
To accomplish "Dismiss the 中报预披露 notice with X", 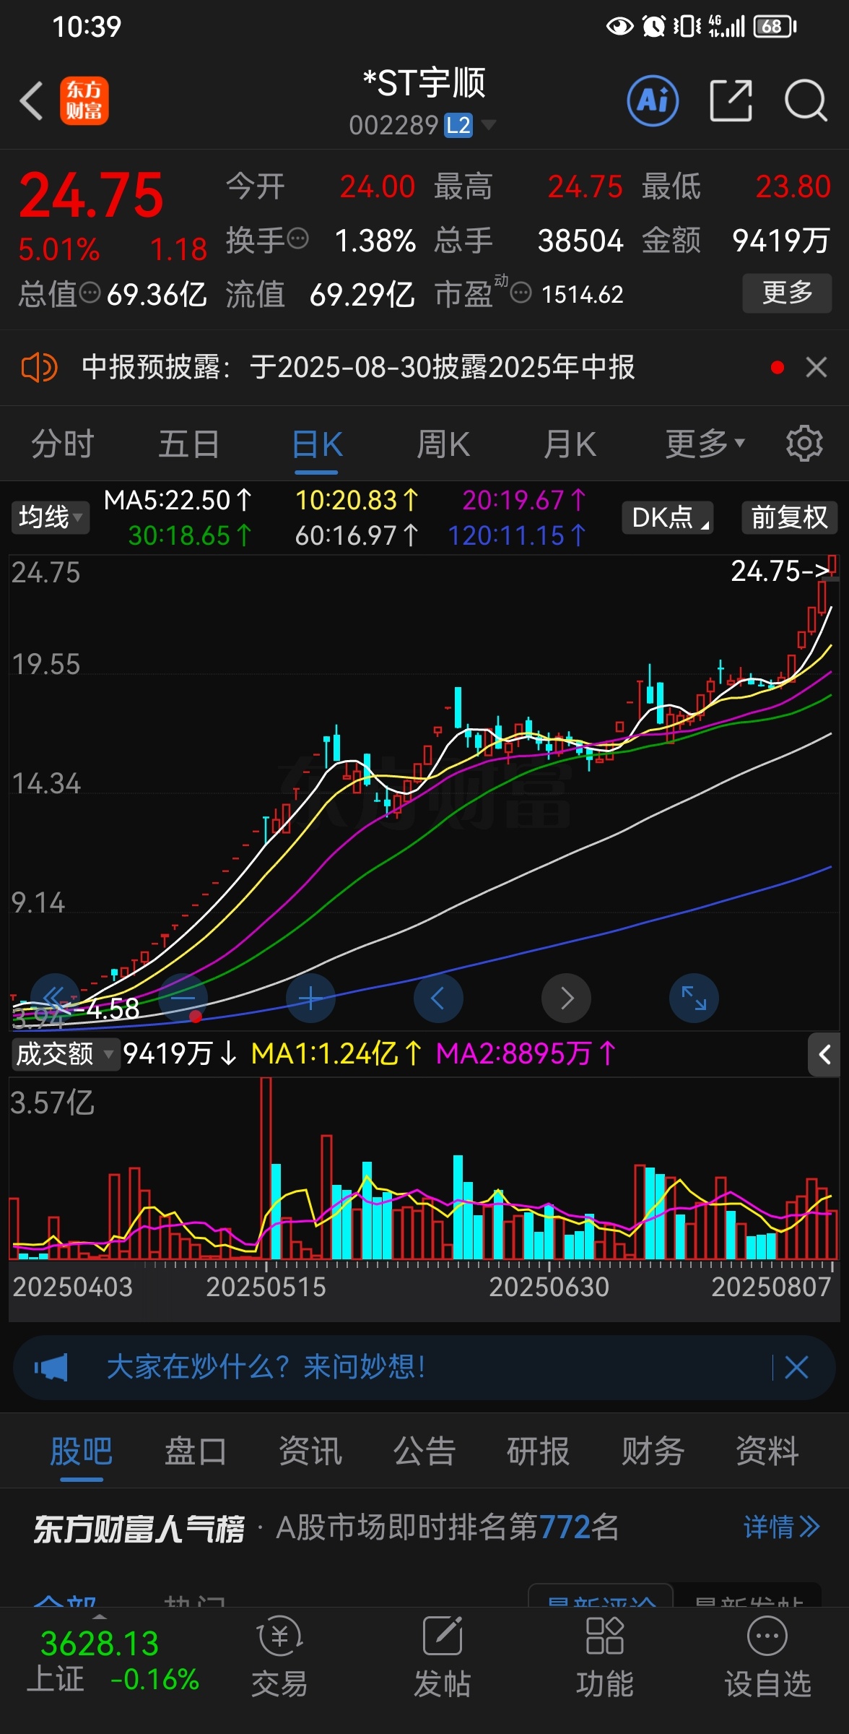I will pyautogui.click(x=817, y=367).
